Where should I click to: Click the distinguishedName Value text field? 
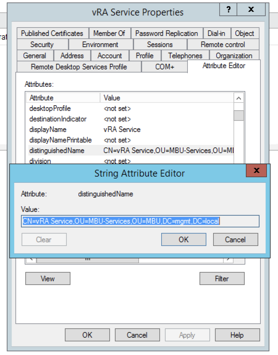point(140,221)
